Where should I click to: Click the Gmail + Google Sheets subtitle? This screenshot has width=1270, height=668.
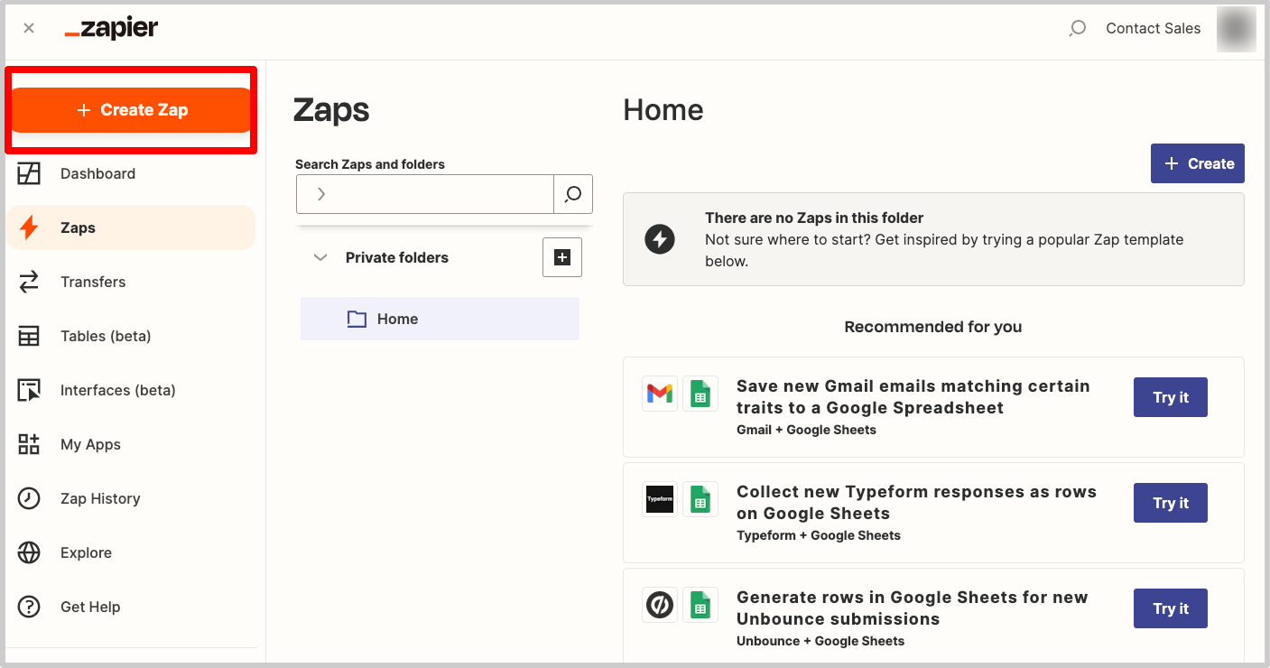806,430
